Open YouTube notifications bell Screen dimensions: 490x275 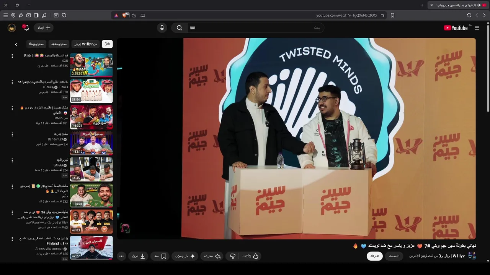click(26, 28)
